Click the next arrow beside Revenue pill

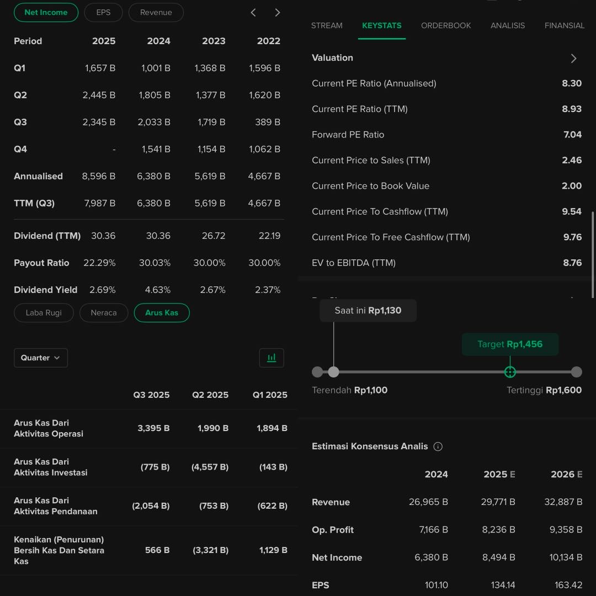[278, 13]
